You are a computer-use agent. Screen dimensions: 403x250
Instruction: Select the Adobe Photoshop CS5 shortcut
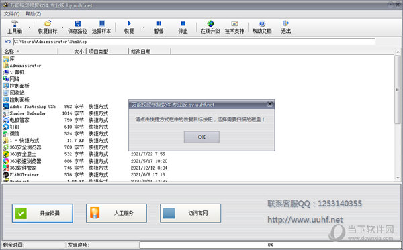tap(30, 106)
